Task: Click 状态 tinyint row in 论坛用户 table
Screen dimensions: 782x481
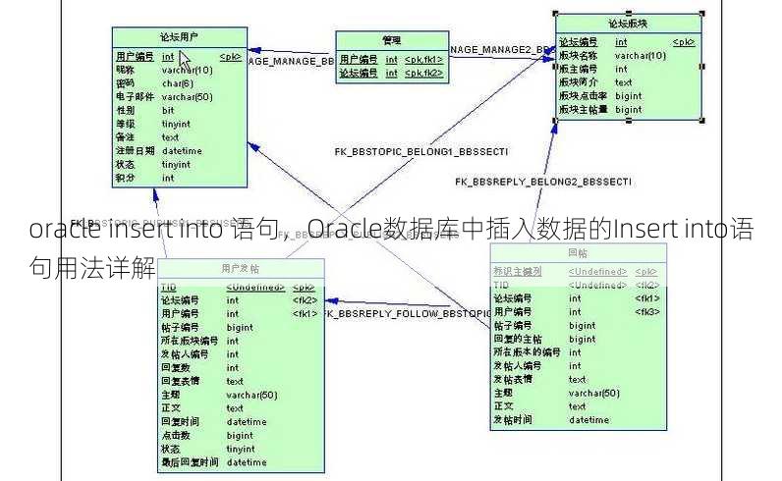Action: point(153,165)
